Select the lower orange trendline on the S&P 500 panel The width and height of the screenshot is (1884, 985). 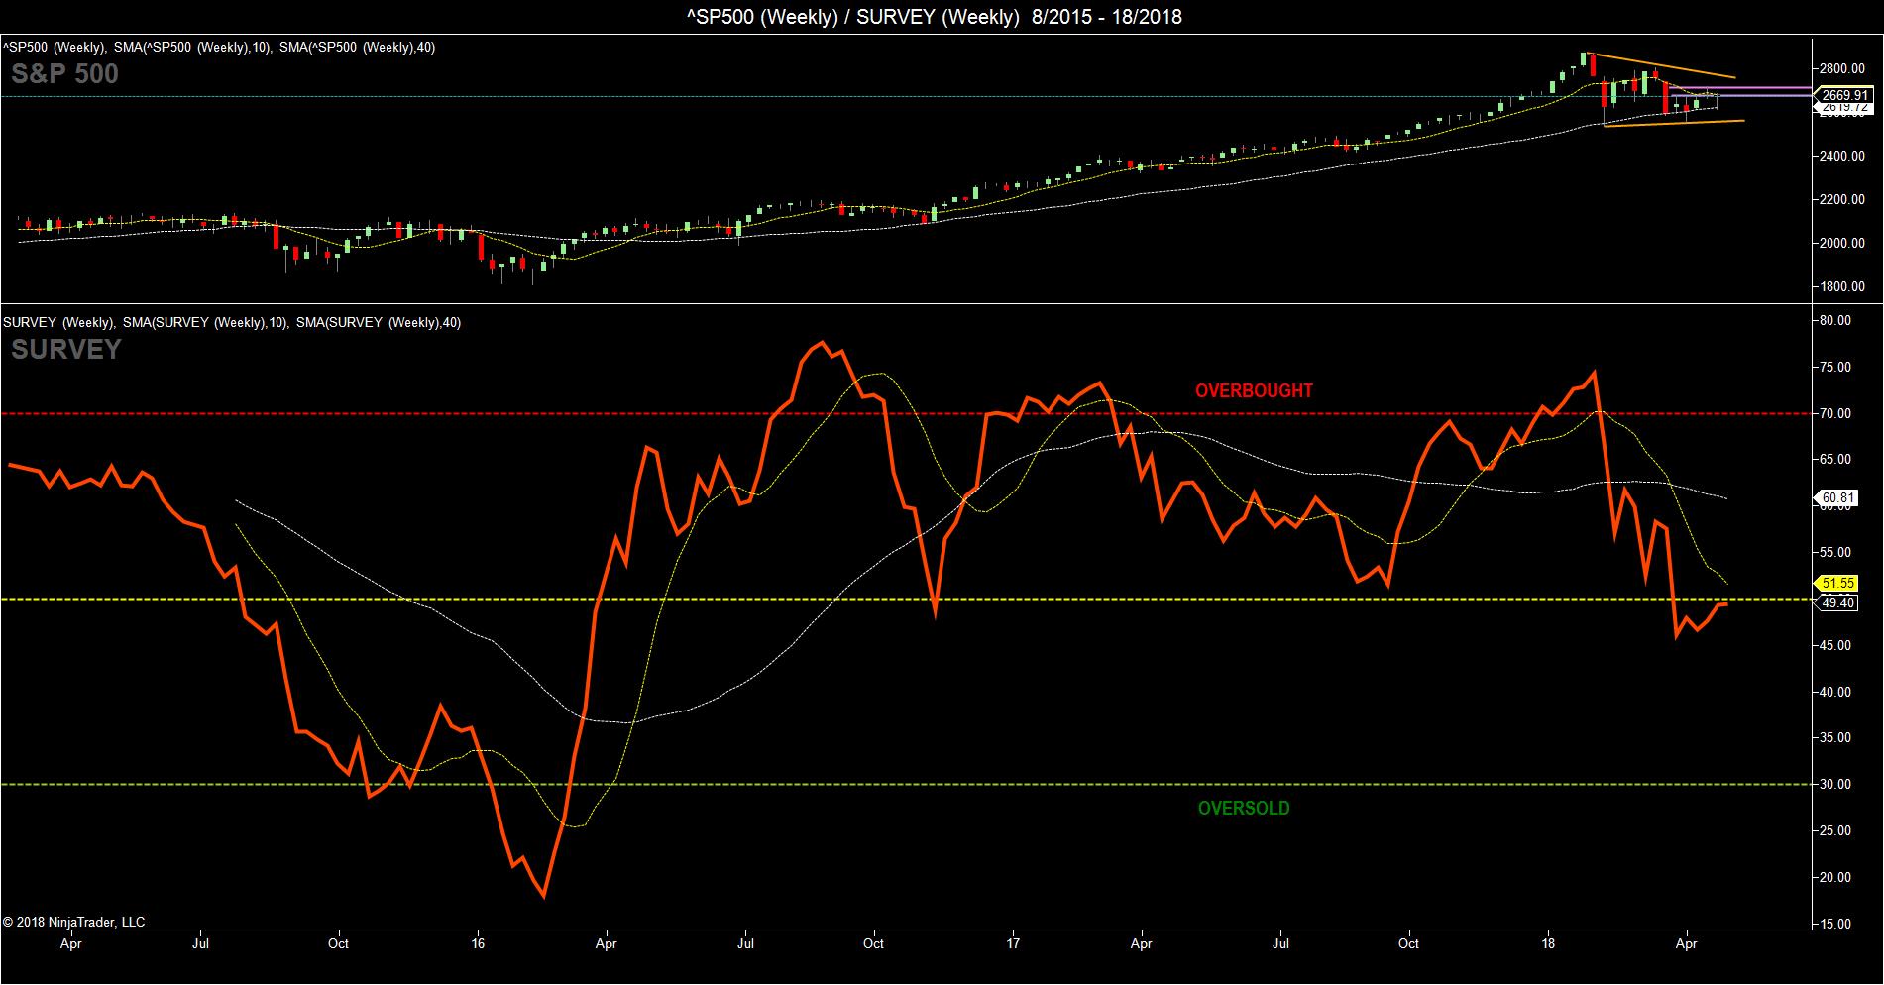click(x=1674, y=124)
